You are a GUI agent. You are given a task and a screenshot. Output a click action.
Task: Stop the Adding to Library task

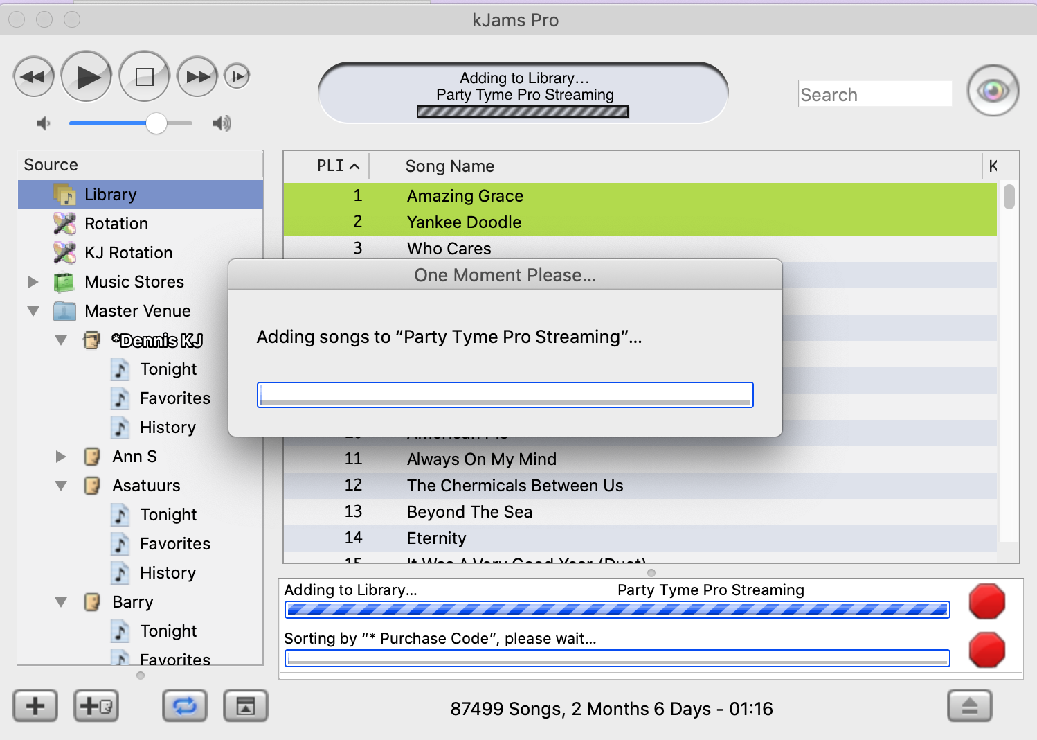tap(986, 601)
